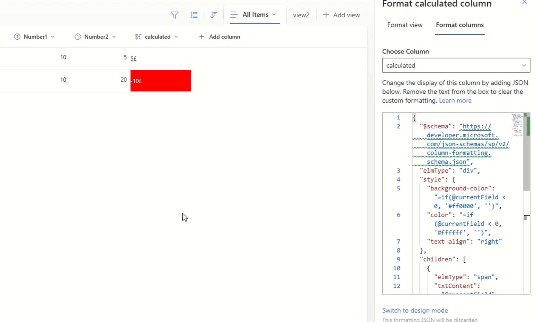Open the Number2 column header menu chevron
Image resolution: width=536 pixels, height=322 pixels.
click(114, 37)
